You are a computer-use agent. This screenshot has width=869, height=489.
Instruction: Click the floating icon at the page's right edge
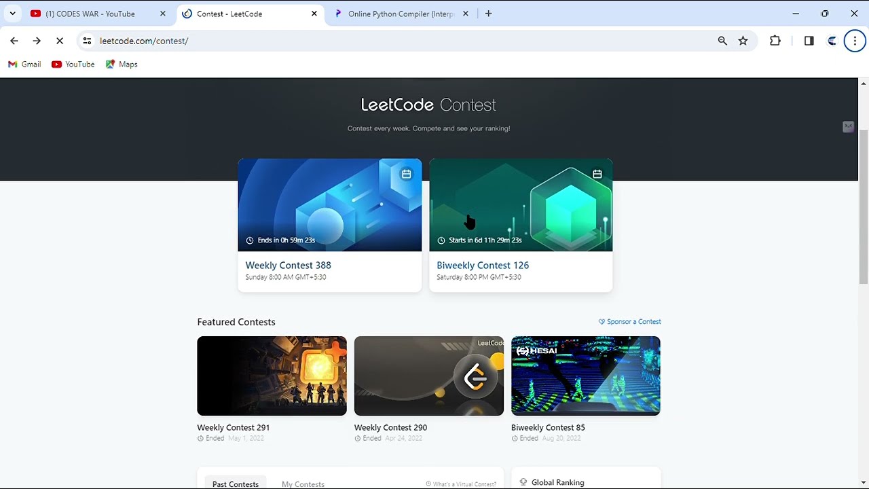[x=848, y=127]
